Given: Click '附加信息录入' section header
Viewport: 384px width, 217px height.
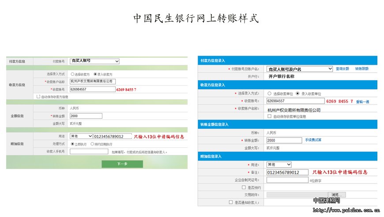Looking at the screenshot, I should pos(287,156).
